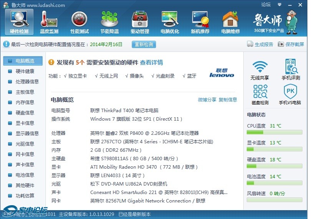
Task: Click the 复制信息 copy info link
Action: click(x=228, y=100)
